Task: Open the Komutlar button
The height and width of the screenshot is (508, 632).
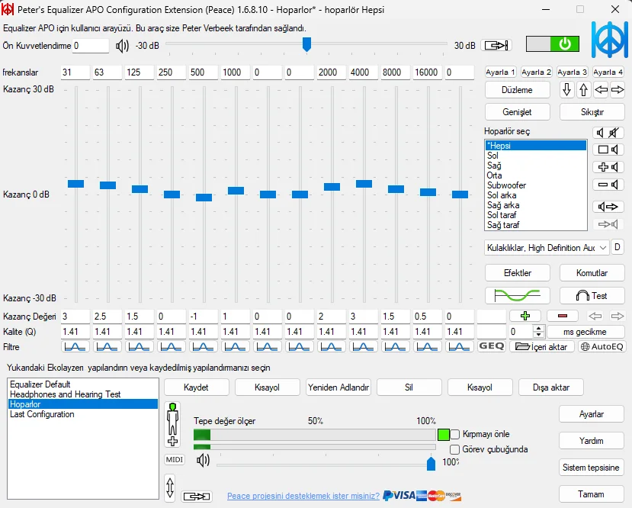Action: 592,273
